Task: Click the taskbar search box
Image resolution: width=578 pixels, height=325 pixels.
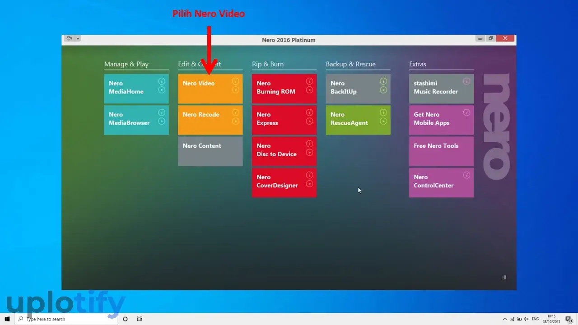Action: pos(66,319)
